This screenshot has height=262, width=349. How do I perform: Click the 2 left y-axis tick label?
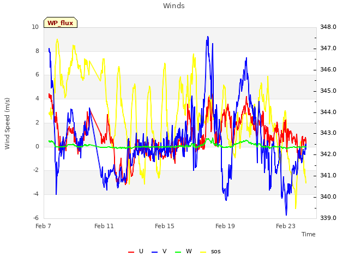pyautogui.click(x=37, y=122)
